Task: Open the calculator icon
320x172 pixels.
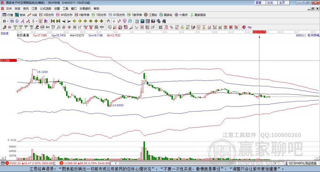Action: pos(142,21)
